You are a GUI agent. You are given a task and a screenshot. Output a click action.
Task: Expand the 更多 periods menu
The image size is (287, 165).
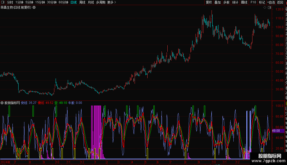[x=112, y=2]
